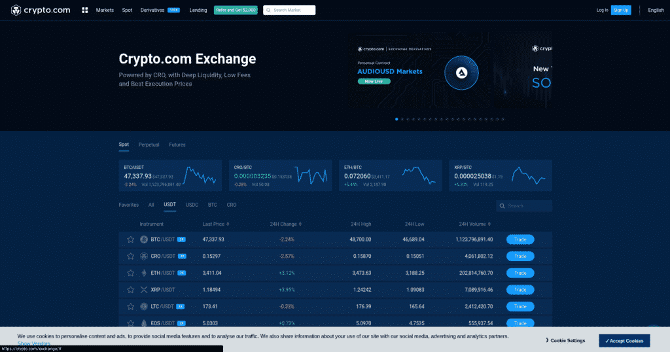Open the XRP/BTC ticker card
This screenshot has width=670, height=352.
(x=501, y=175)
